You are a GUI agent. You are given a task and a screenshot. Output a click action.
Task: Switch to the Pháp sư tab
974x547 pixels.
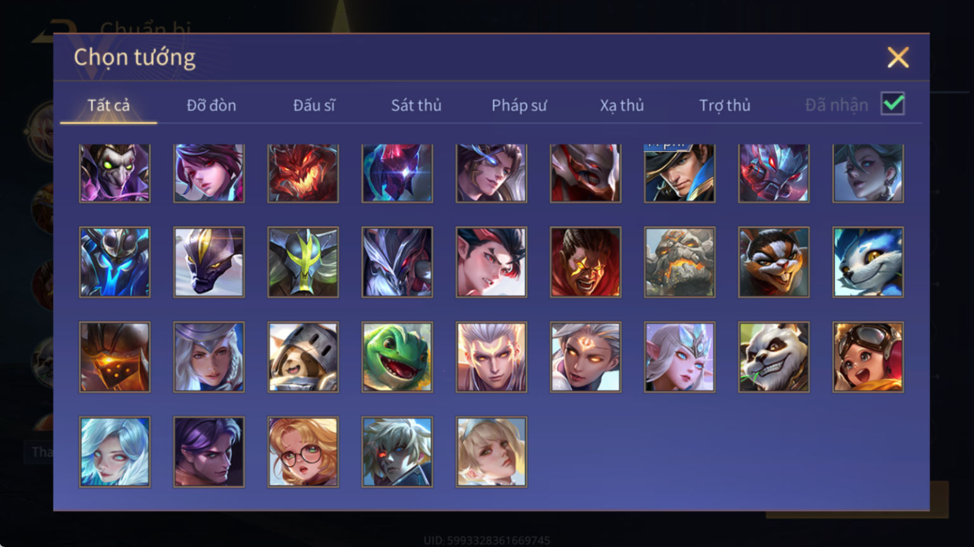[519, 105]
